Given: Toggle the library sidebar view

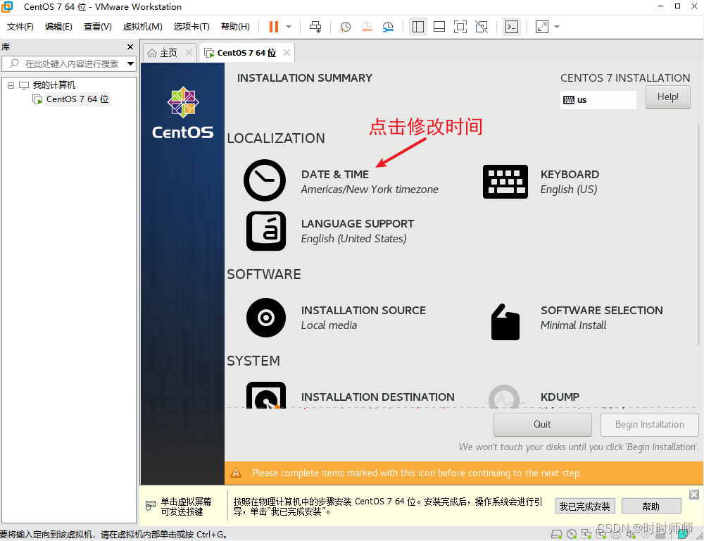Looking at the screenshot, I should (418, 27).
